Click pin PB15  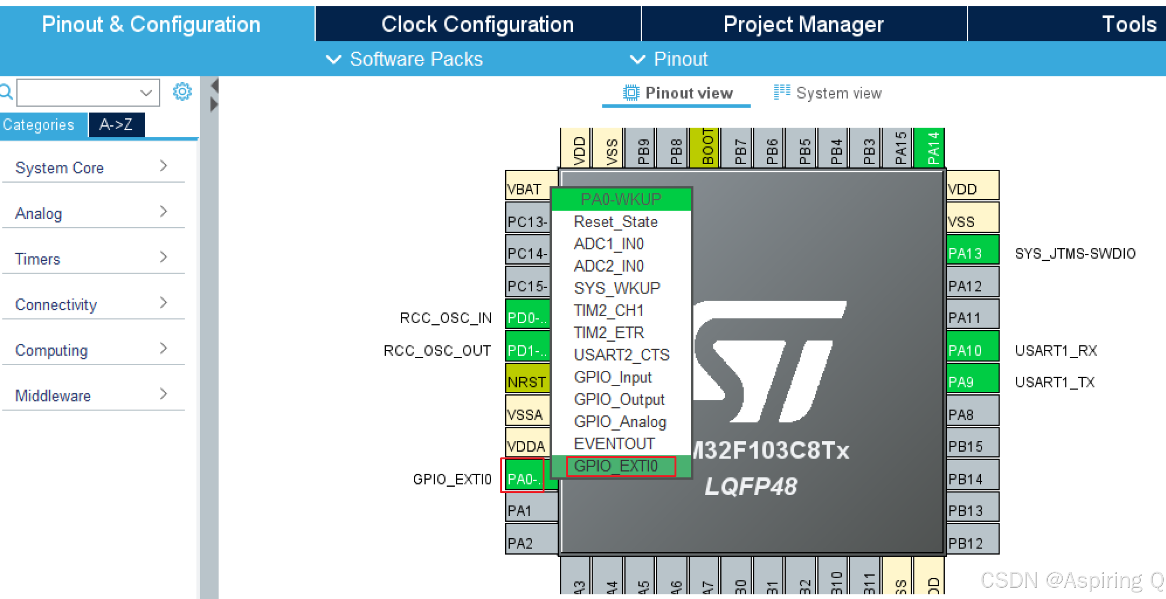tap(973, 443)
